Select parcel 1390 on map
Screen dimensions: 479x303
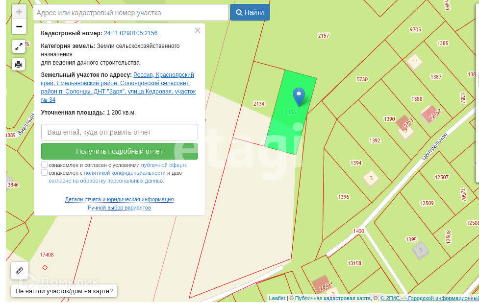pos(389,119)
